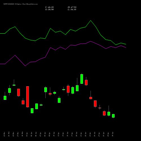This screenshot has width=141, height=141.
Task: Click the green candlestick for 02 Apr
Action: tap(32, 111)
